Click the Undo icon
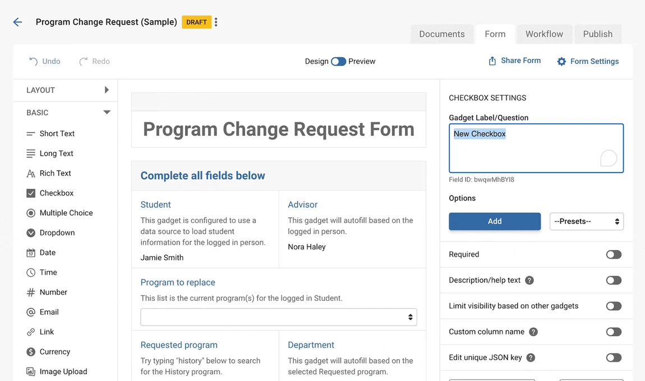The image size is (645, 381). (33, 61)
